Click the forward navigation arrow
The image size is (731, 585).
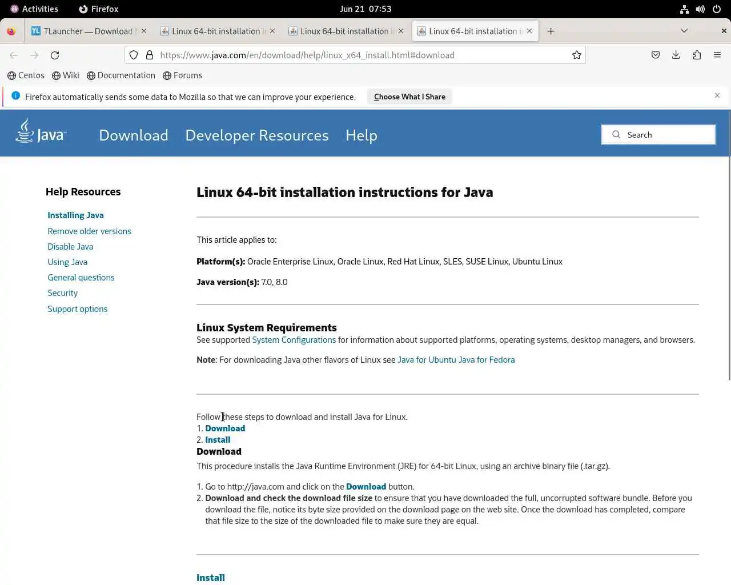(x=34, y=55)
